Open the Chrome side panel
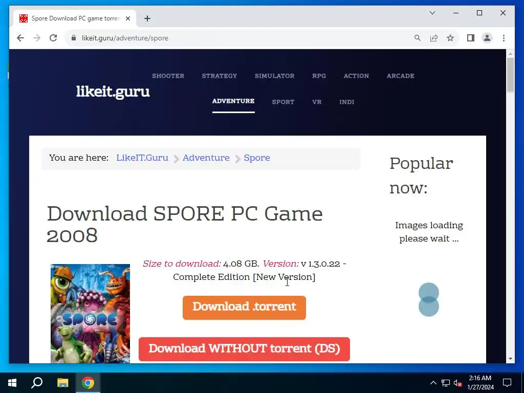 coord(471,38)
